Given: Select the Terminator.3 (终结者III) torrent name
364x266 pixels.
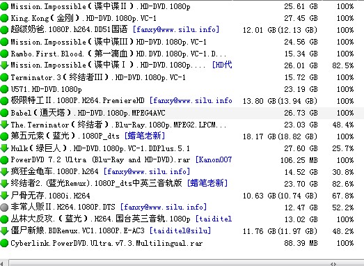Looking at the screenshot, I should coord(98,77).
